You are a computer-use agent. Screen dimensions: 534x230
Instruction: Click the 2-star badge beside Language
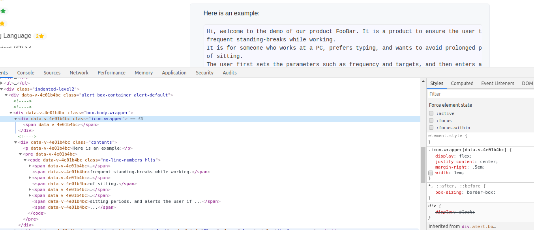pos(40,36)
